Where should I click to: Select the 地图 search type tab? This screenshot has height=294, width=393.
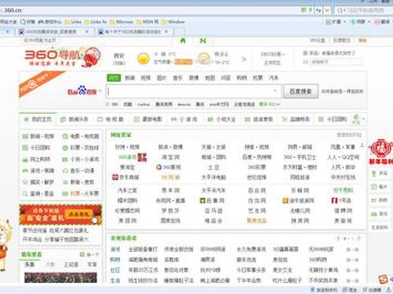(x=210, y=78)
